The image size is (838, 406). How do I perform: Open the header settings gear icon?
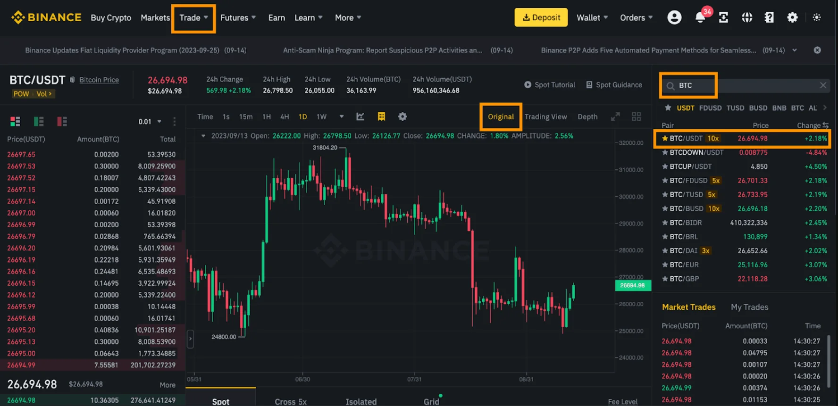click(793, 17)
